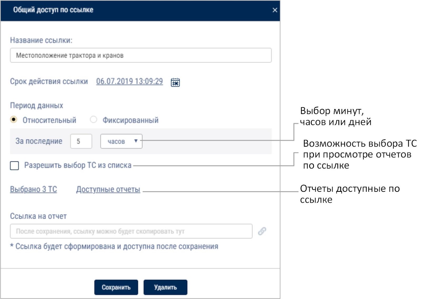Click the Период данных label
425x299 pixels.
[x=37, y=106]
